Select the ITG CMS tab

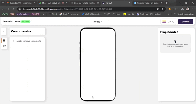[116, 3]
